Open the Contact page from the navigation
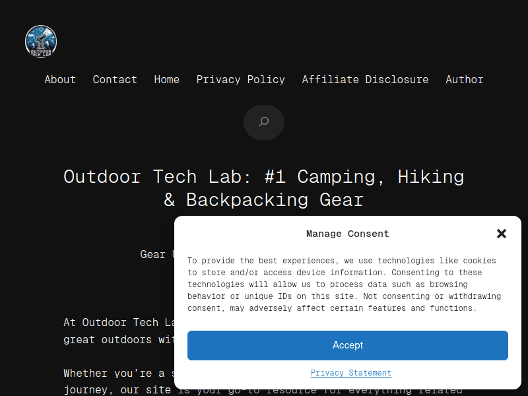The image size is (528, 396). pyautogui.click(x=115, y=79)
